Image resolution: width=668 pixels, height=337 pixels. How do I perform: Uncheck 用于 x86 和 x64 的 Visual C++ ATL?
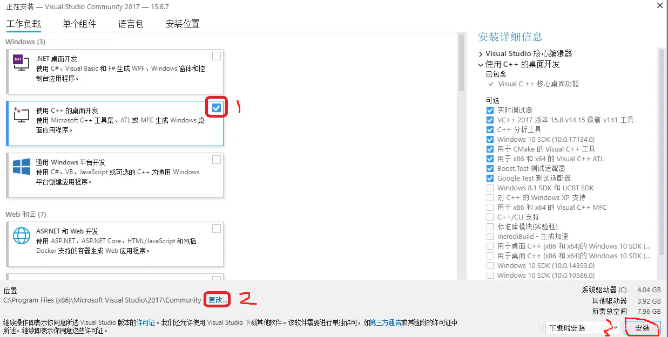tap(490, 159)
